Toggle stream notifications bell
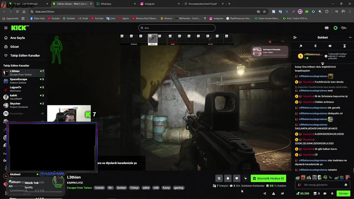354x199 pixels. pos(228,179)
